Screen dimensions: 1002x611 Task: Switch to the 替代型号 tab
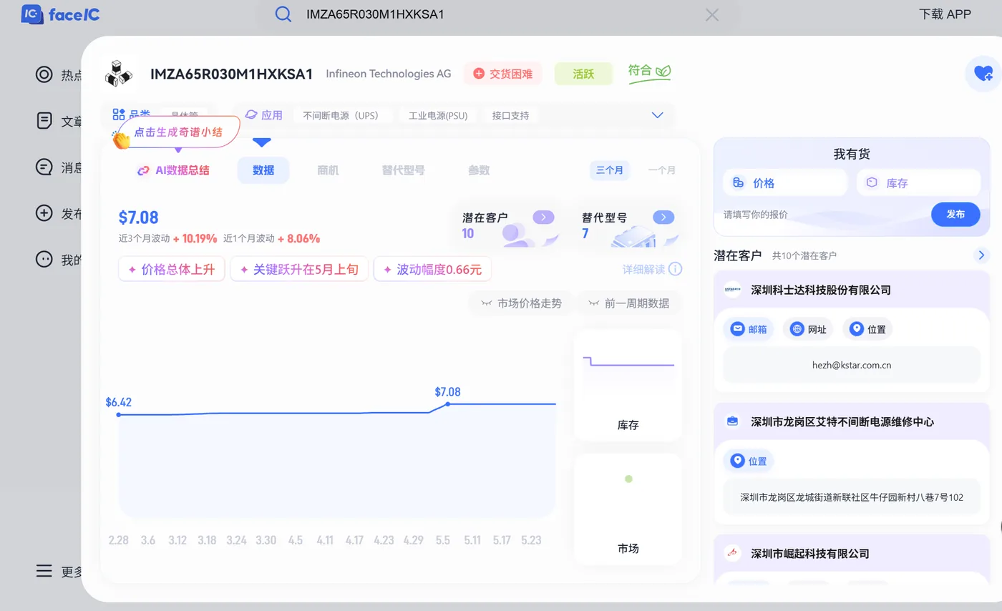pos(403,170)
